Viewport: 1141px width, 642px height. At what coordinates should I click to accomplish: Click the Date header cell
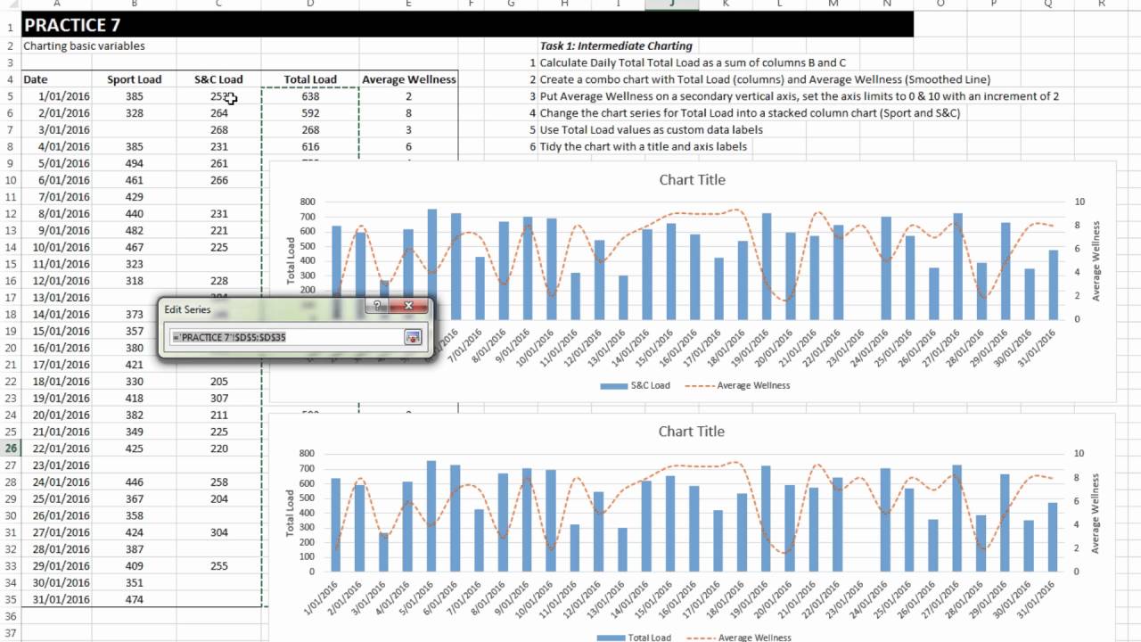[55, 79]
